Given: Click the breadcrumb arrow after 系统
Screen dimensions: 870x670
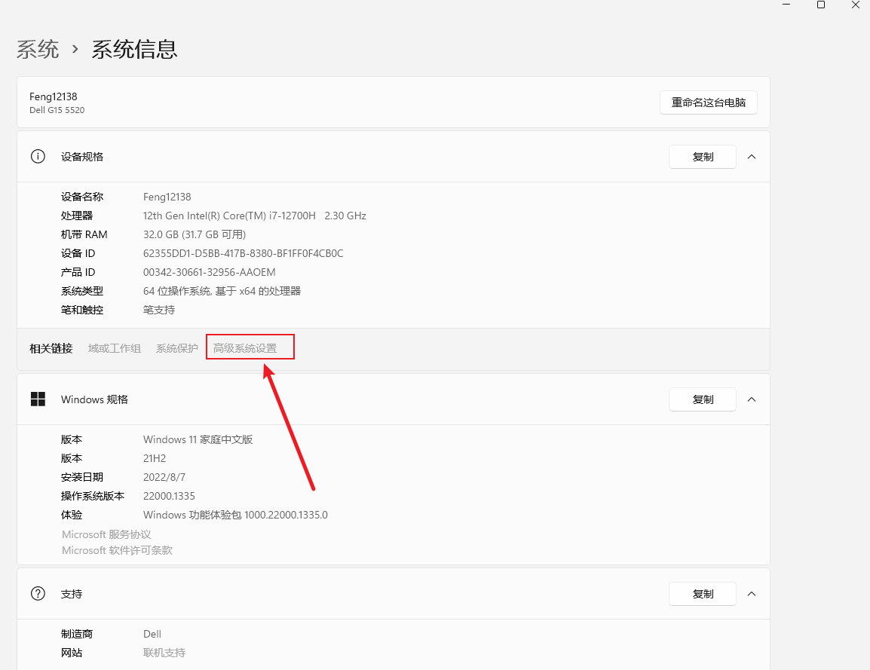Looking at the screenshot, I should click(x=75, y=49).
